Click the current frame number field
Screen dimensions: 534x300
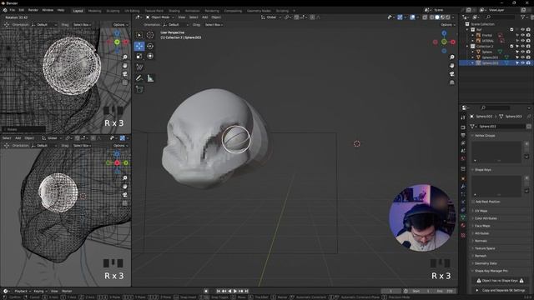(391, 291)
